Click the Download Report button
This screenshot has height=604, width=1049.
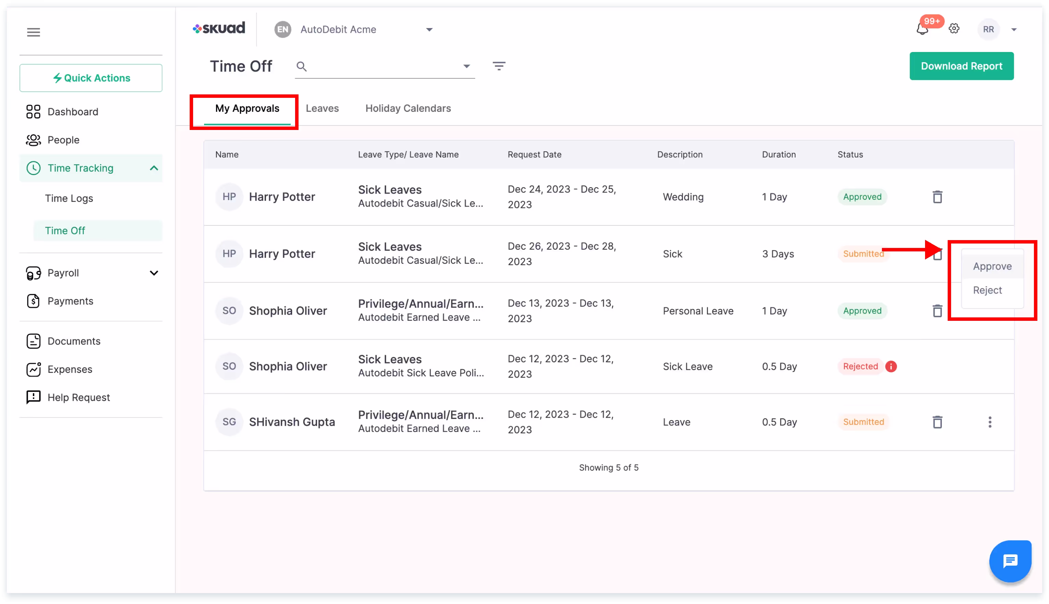click(x=961, y=66)
